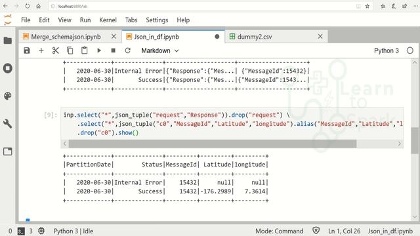Image resolution: width=420 pixels, height=236 pixels.
Task: Run the selected cell
Action: click(99, 50)
